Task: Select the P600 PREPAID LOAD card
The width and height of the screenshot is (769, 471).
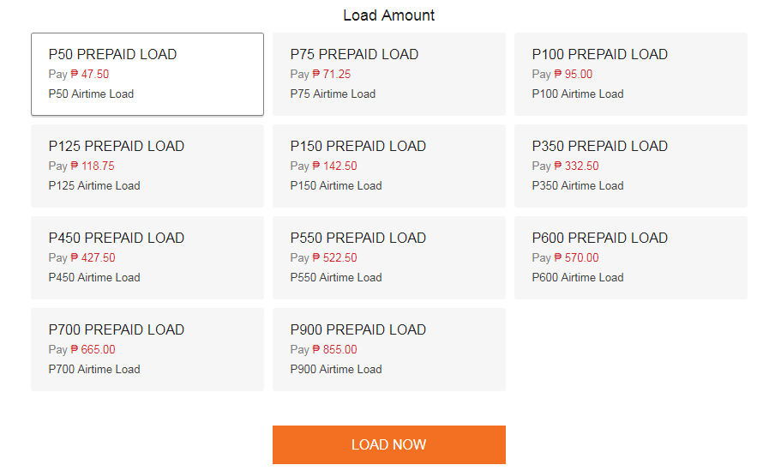Action: (x=630, y=257)
